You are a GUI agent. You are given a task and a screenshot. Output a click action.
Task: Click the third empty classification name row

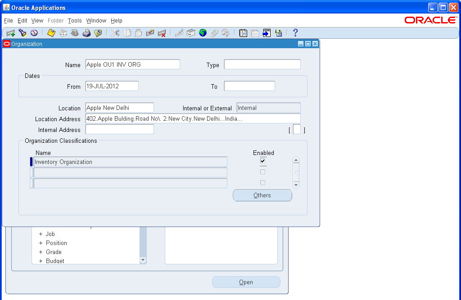(x=130, y=183)
